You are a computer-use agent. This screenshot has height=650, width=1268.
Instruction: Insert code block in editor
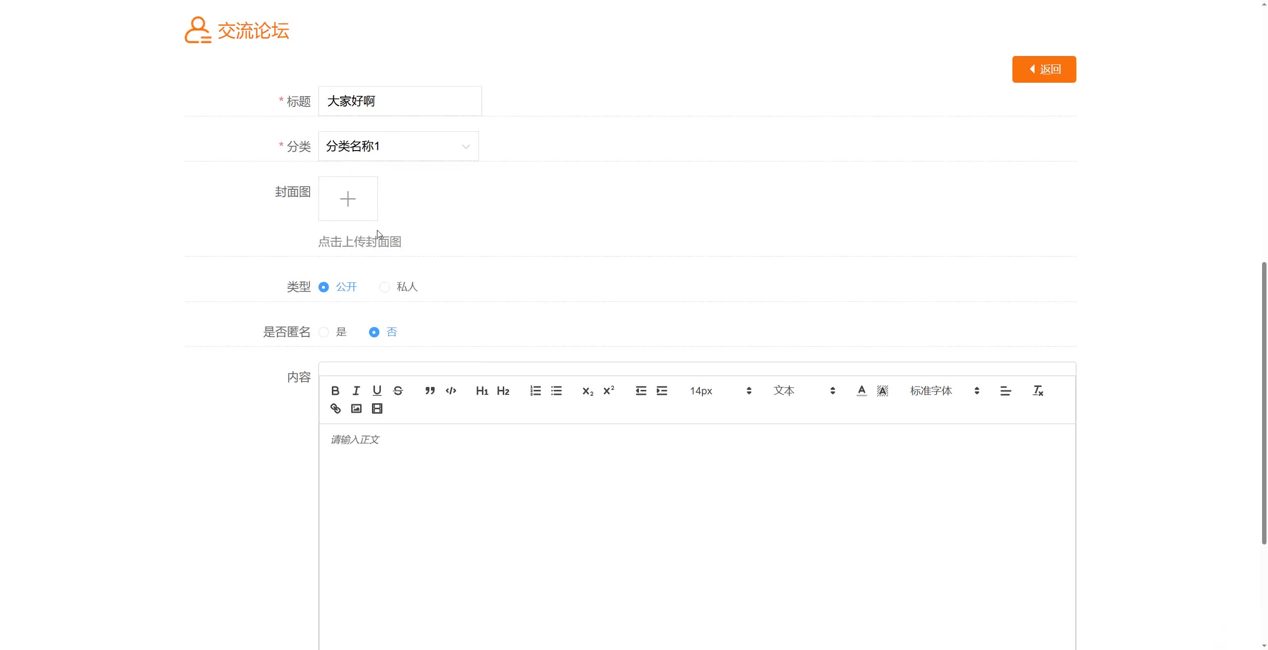point(451,391)
